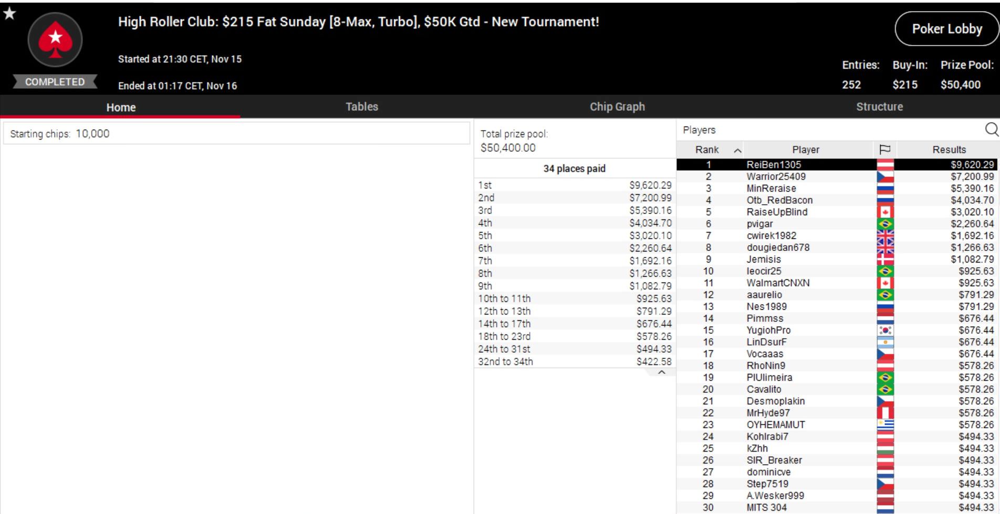Select the Home tab
Viewport: 1000px width, 514px height.
[121, 107]
